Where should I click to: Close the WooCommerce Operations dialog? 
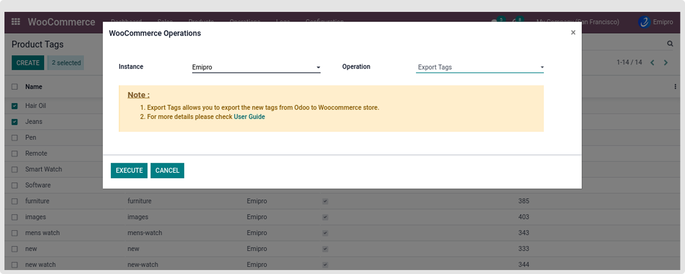(x=573, y=33)
